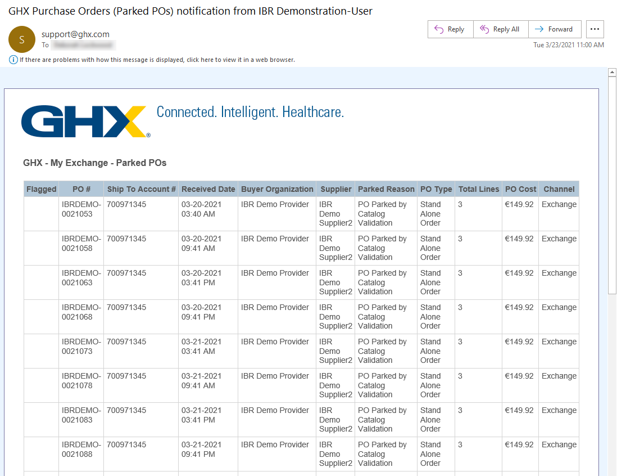Click PO Parked by Catalog Validation in row IBRDEMO-0021068
The width and height of the screenshot is (617, 476).
tap(382, 317)
